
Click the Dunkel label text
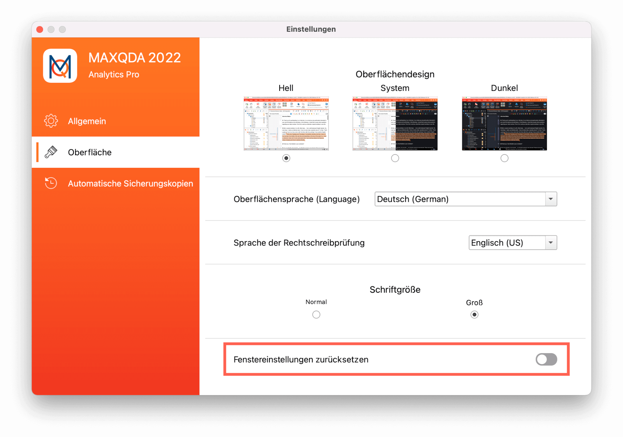(x=504, y=88)
